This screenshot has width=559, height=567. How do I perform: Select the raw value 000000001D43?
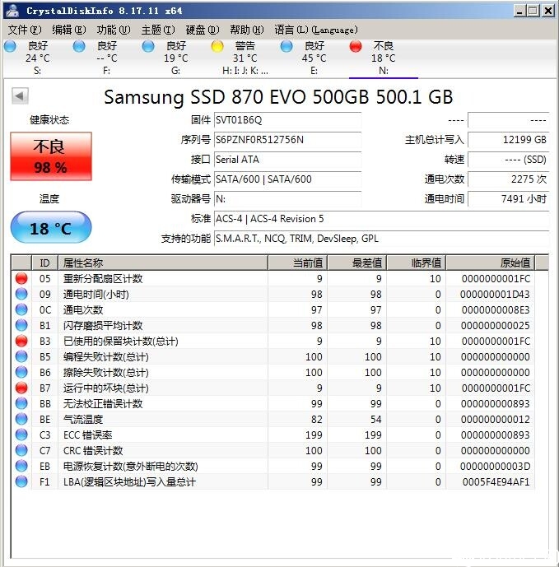495,295
